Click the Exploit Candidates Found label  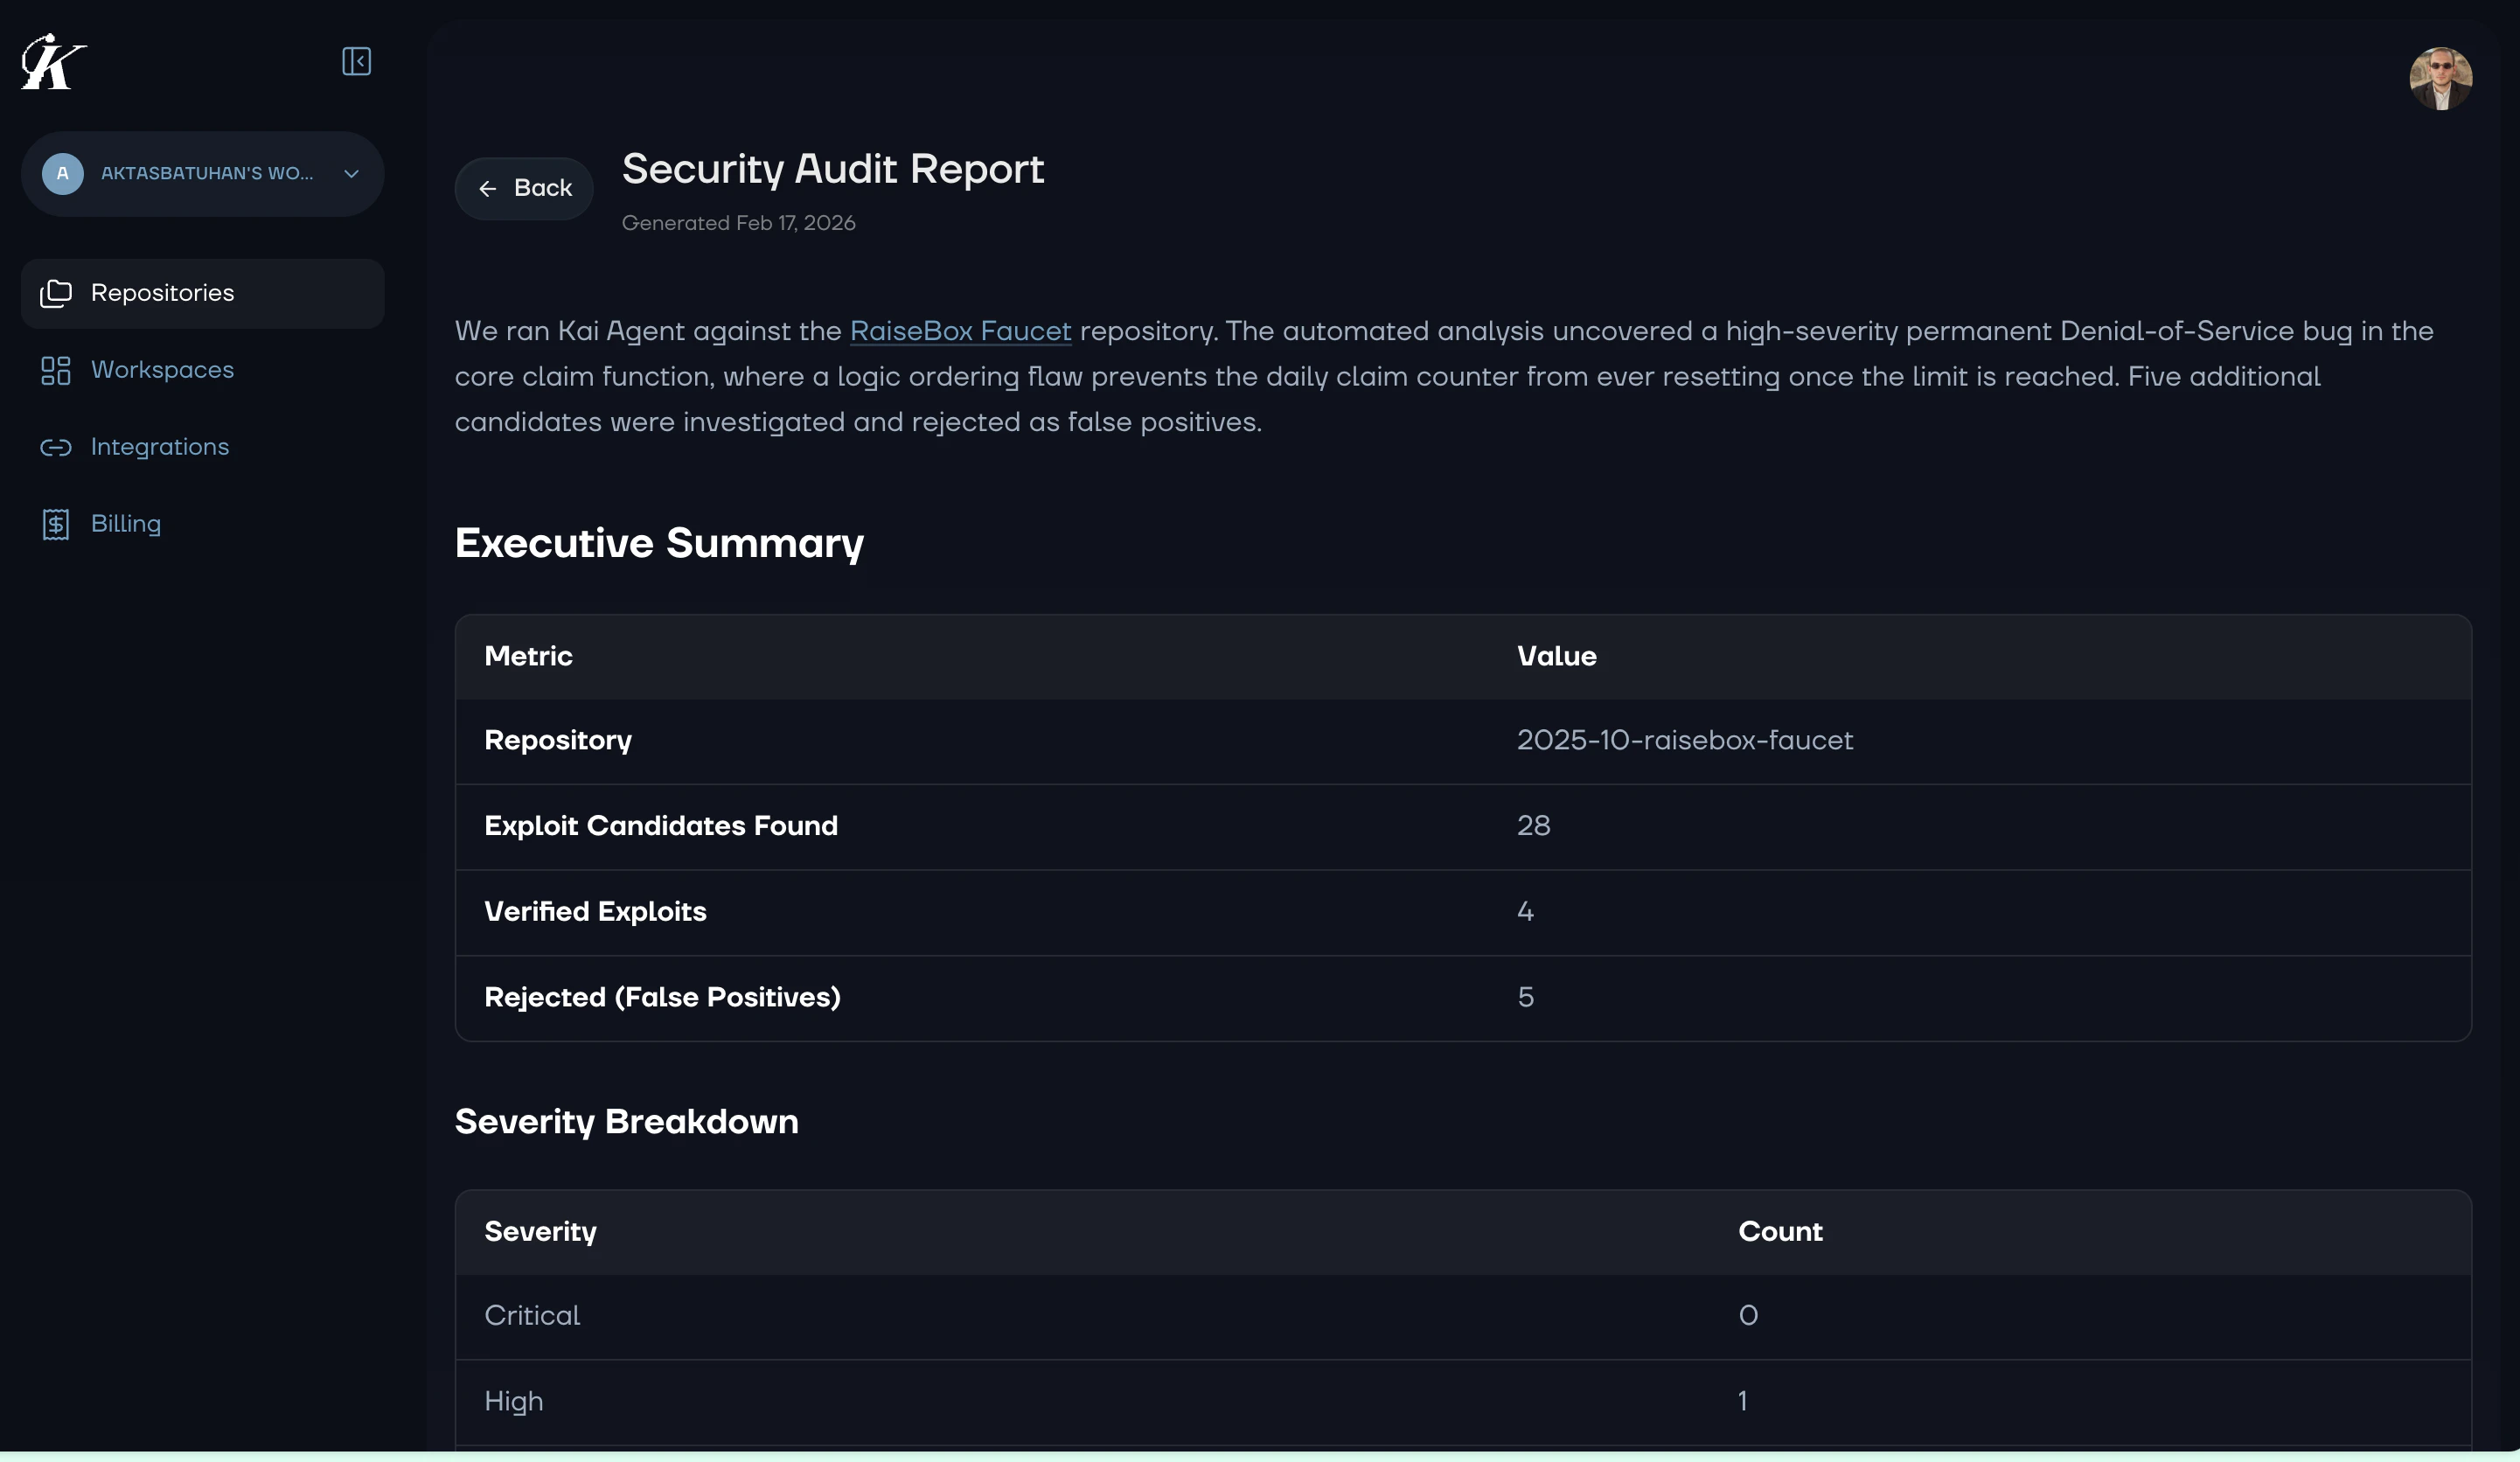point(661,826)
